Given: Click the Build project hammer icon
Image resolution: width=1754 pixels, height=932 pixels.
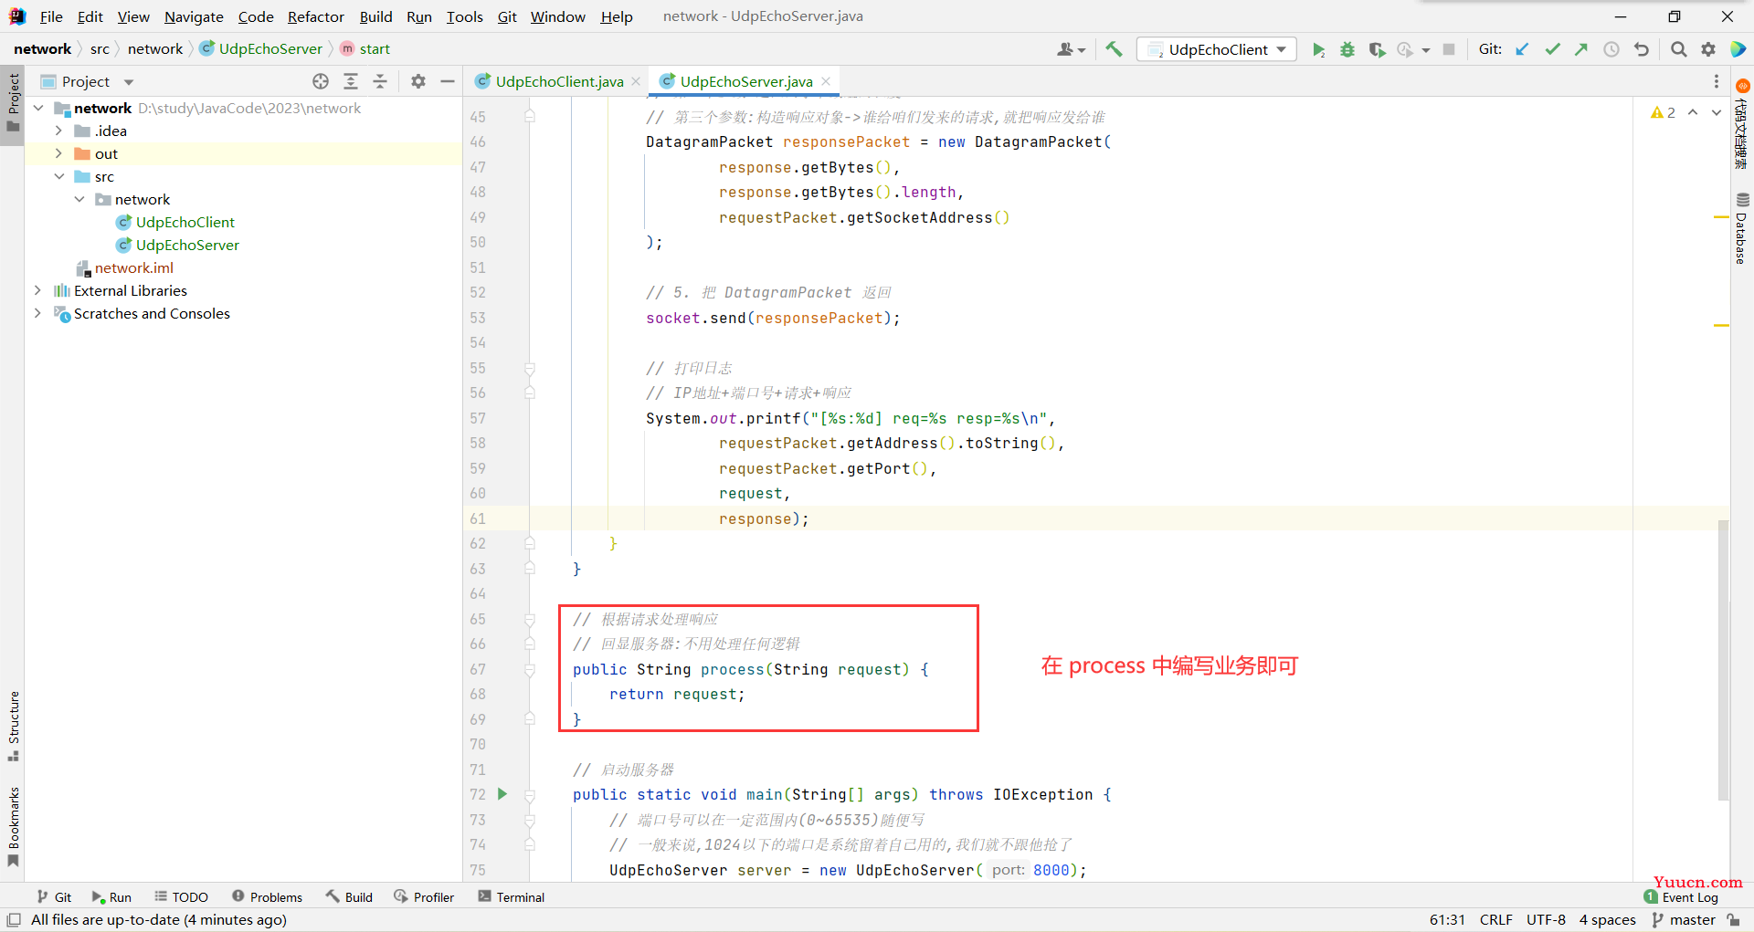Looking at the screenshot, I should [1114, 49].
